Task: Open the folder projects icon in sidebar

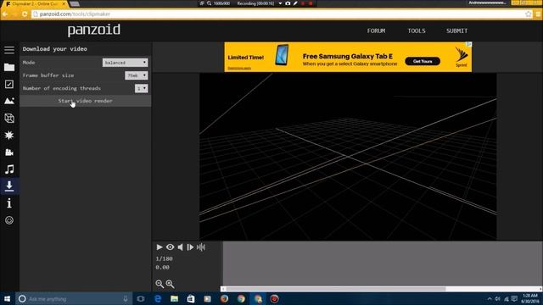Action: tap(9, 67)
